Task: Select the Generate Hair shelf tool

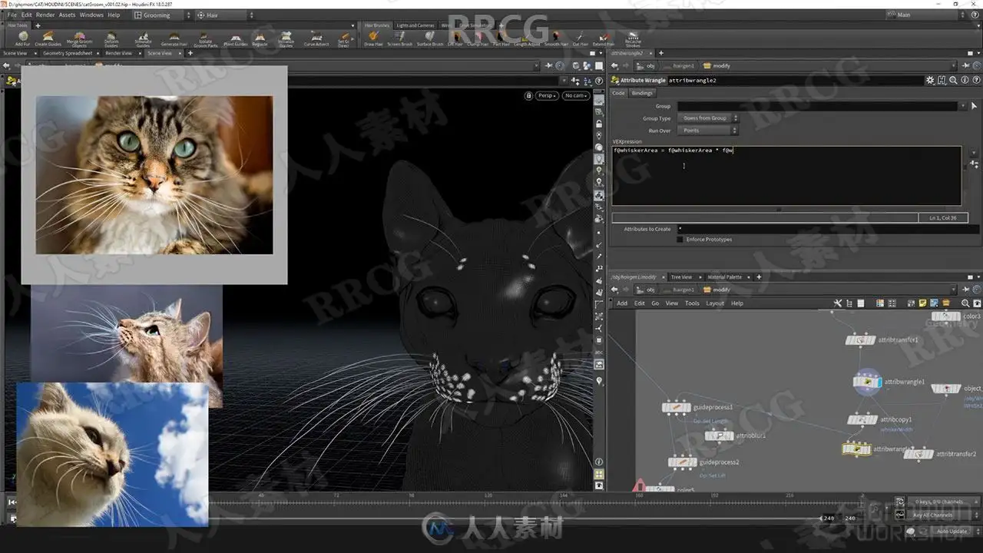Action: (174, 39)
